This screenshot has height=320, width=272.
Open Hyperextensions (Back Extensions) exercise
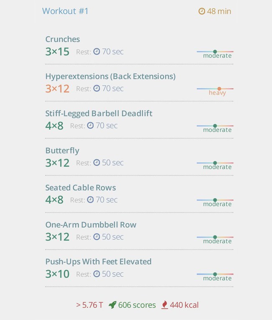pyautogui.click(x=110, y=76)
